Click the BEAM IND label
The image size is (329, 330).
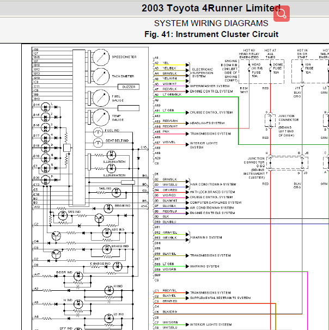click(x=123, y=206)
